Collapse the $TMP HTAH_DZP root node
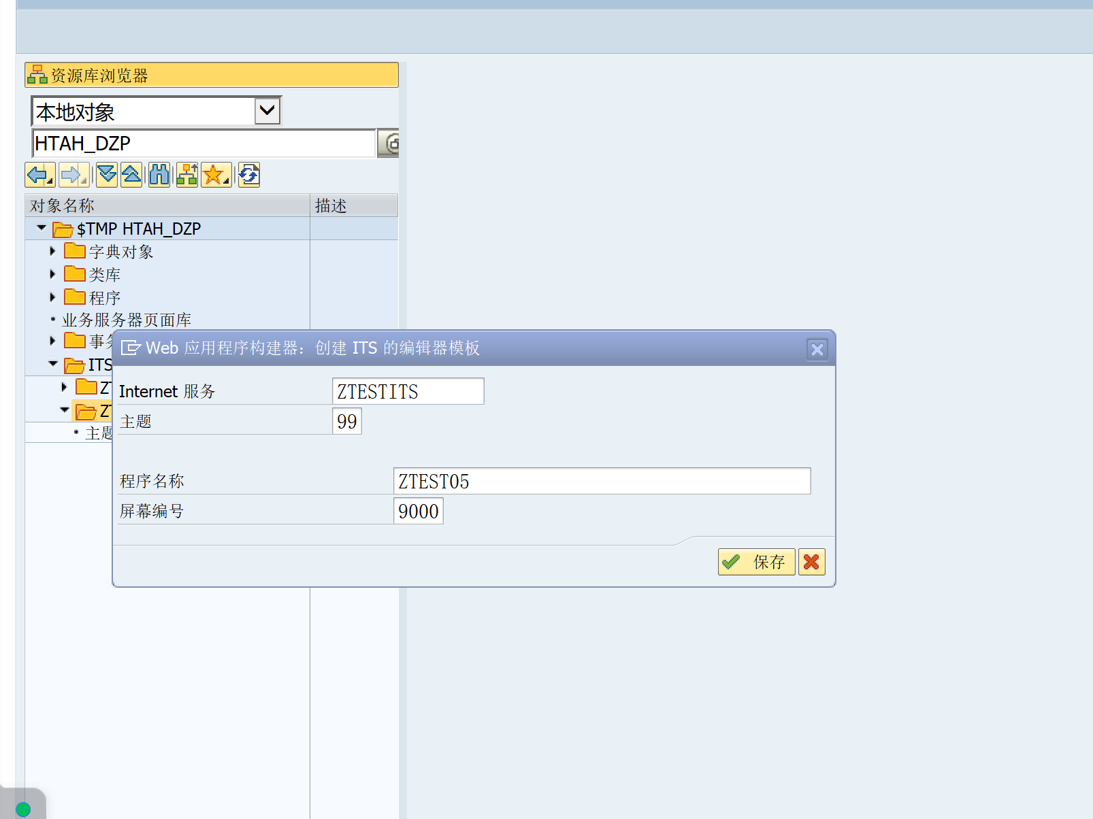 (41, 229)
